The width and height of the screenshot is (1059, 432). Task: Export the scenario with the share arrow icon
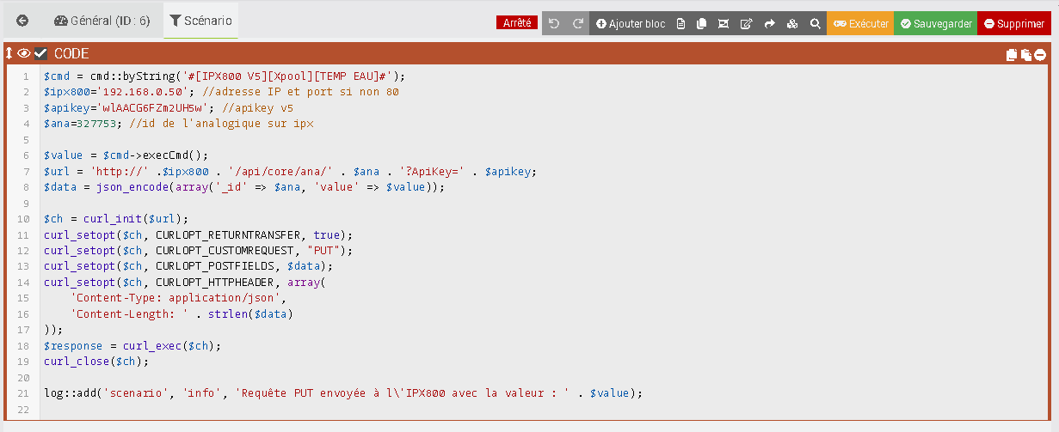click(x=769, y=24)
